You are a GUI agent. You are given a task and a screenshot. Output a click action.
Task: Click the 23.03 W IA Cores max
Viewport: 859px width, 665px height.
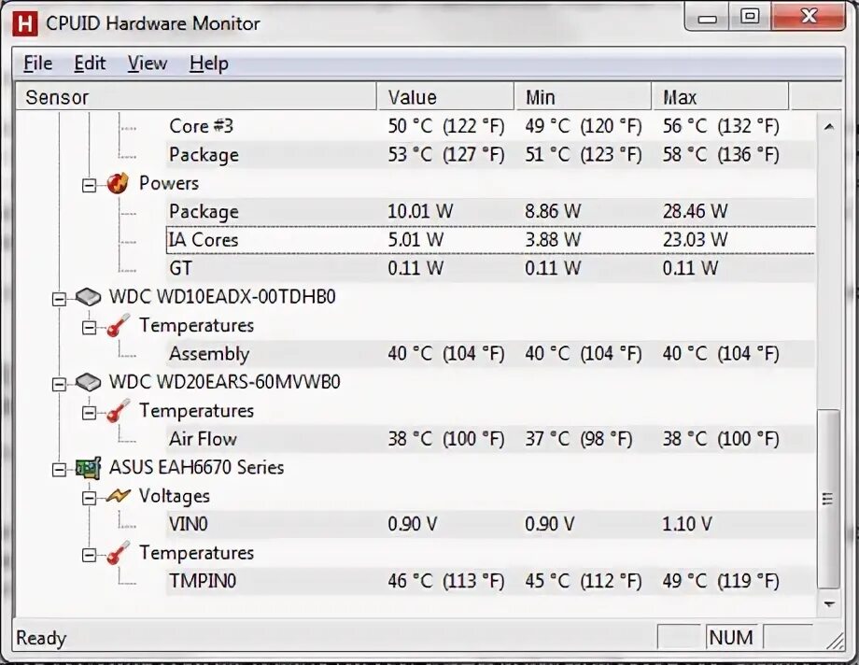(696, 240)
